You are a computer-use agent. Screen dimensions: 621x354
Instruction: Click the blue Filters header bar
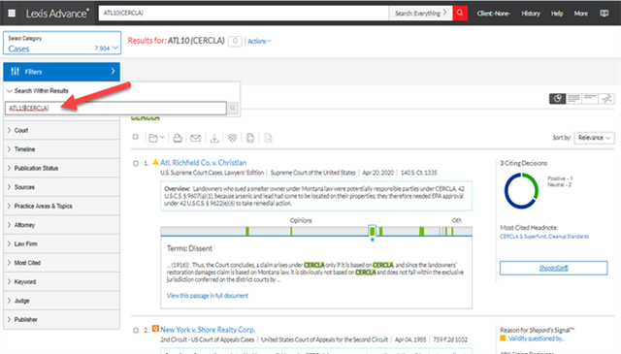[x=61, y=72]
